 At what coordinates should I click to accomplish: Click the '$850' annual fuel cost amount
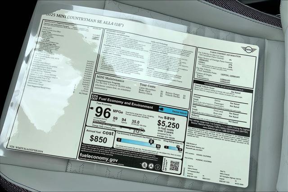pos(98,139)
